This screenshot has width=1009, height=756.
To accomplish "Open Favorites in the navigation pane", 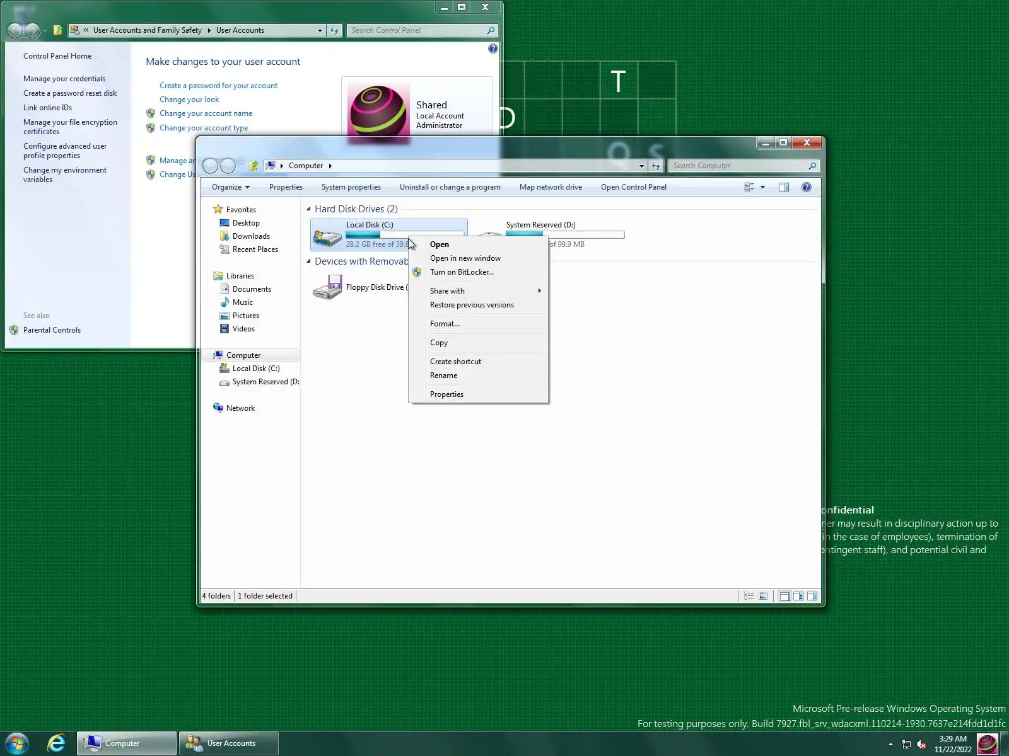I will pyautogui.click(x=241, y=210).
